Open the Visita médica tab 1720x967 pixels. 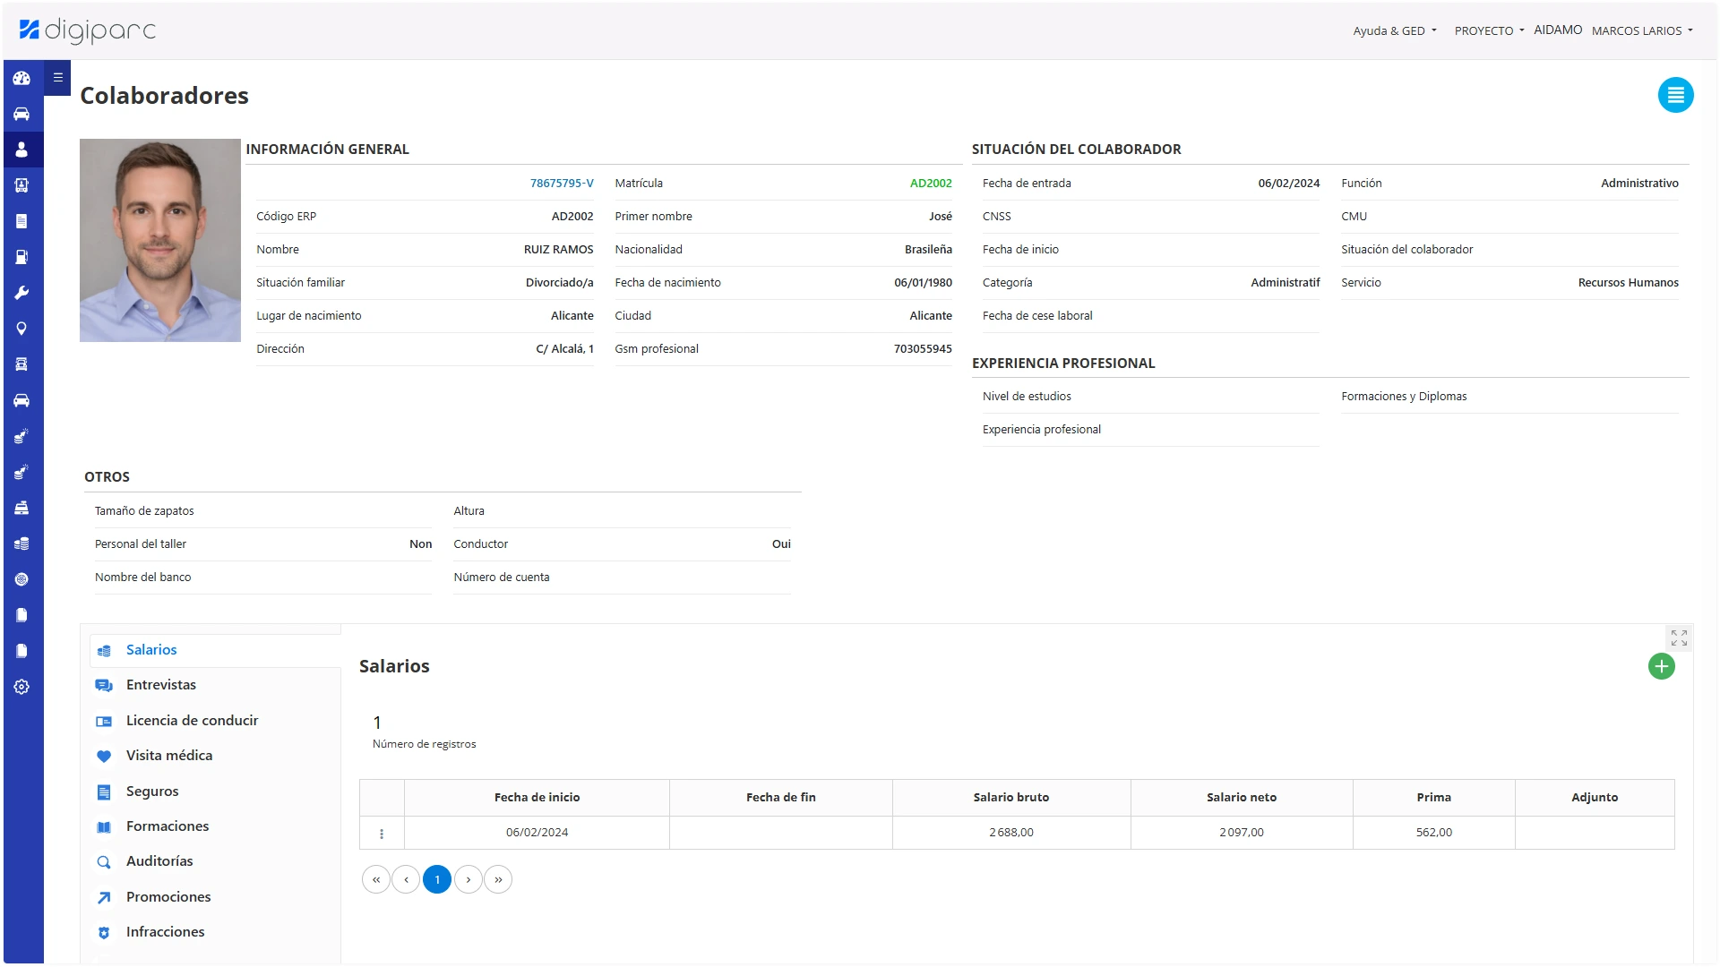pos(169,756)
